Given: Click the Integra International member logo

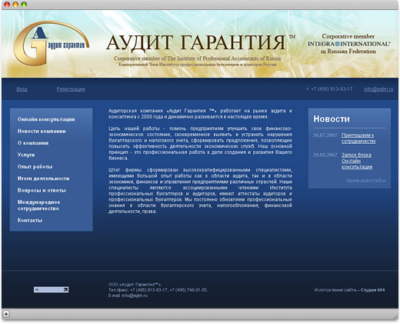Looking at the screenshot, I should click(348, 44).
